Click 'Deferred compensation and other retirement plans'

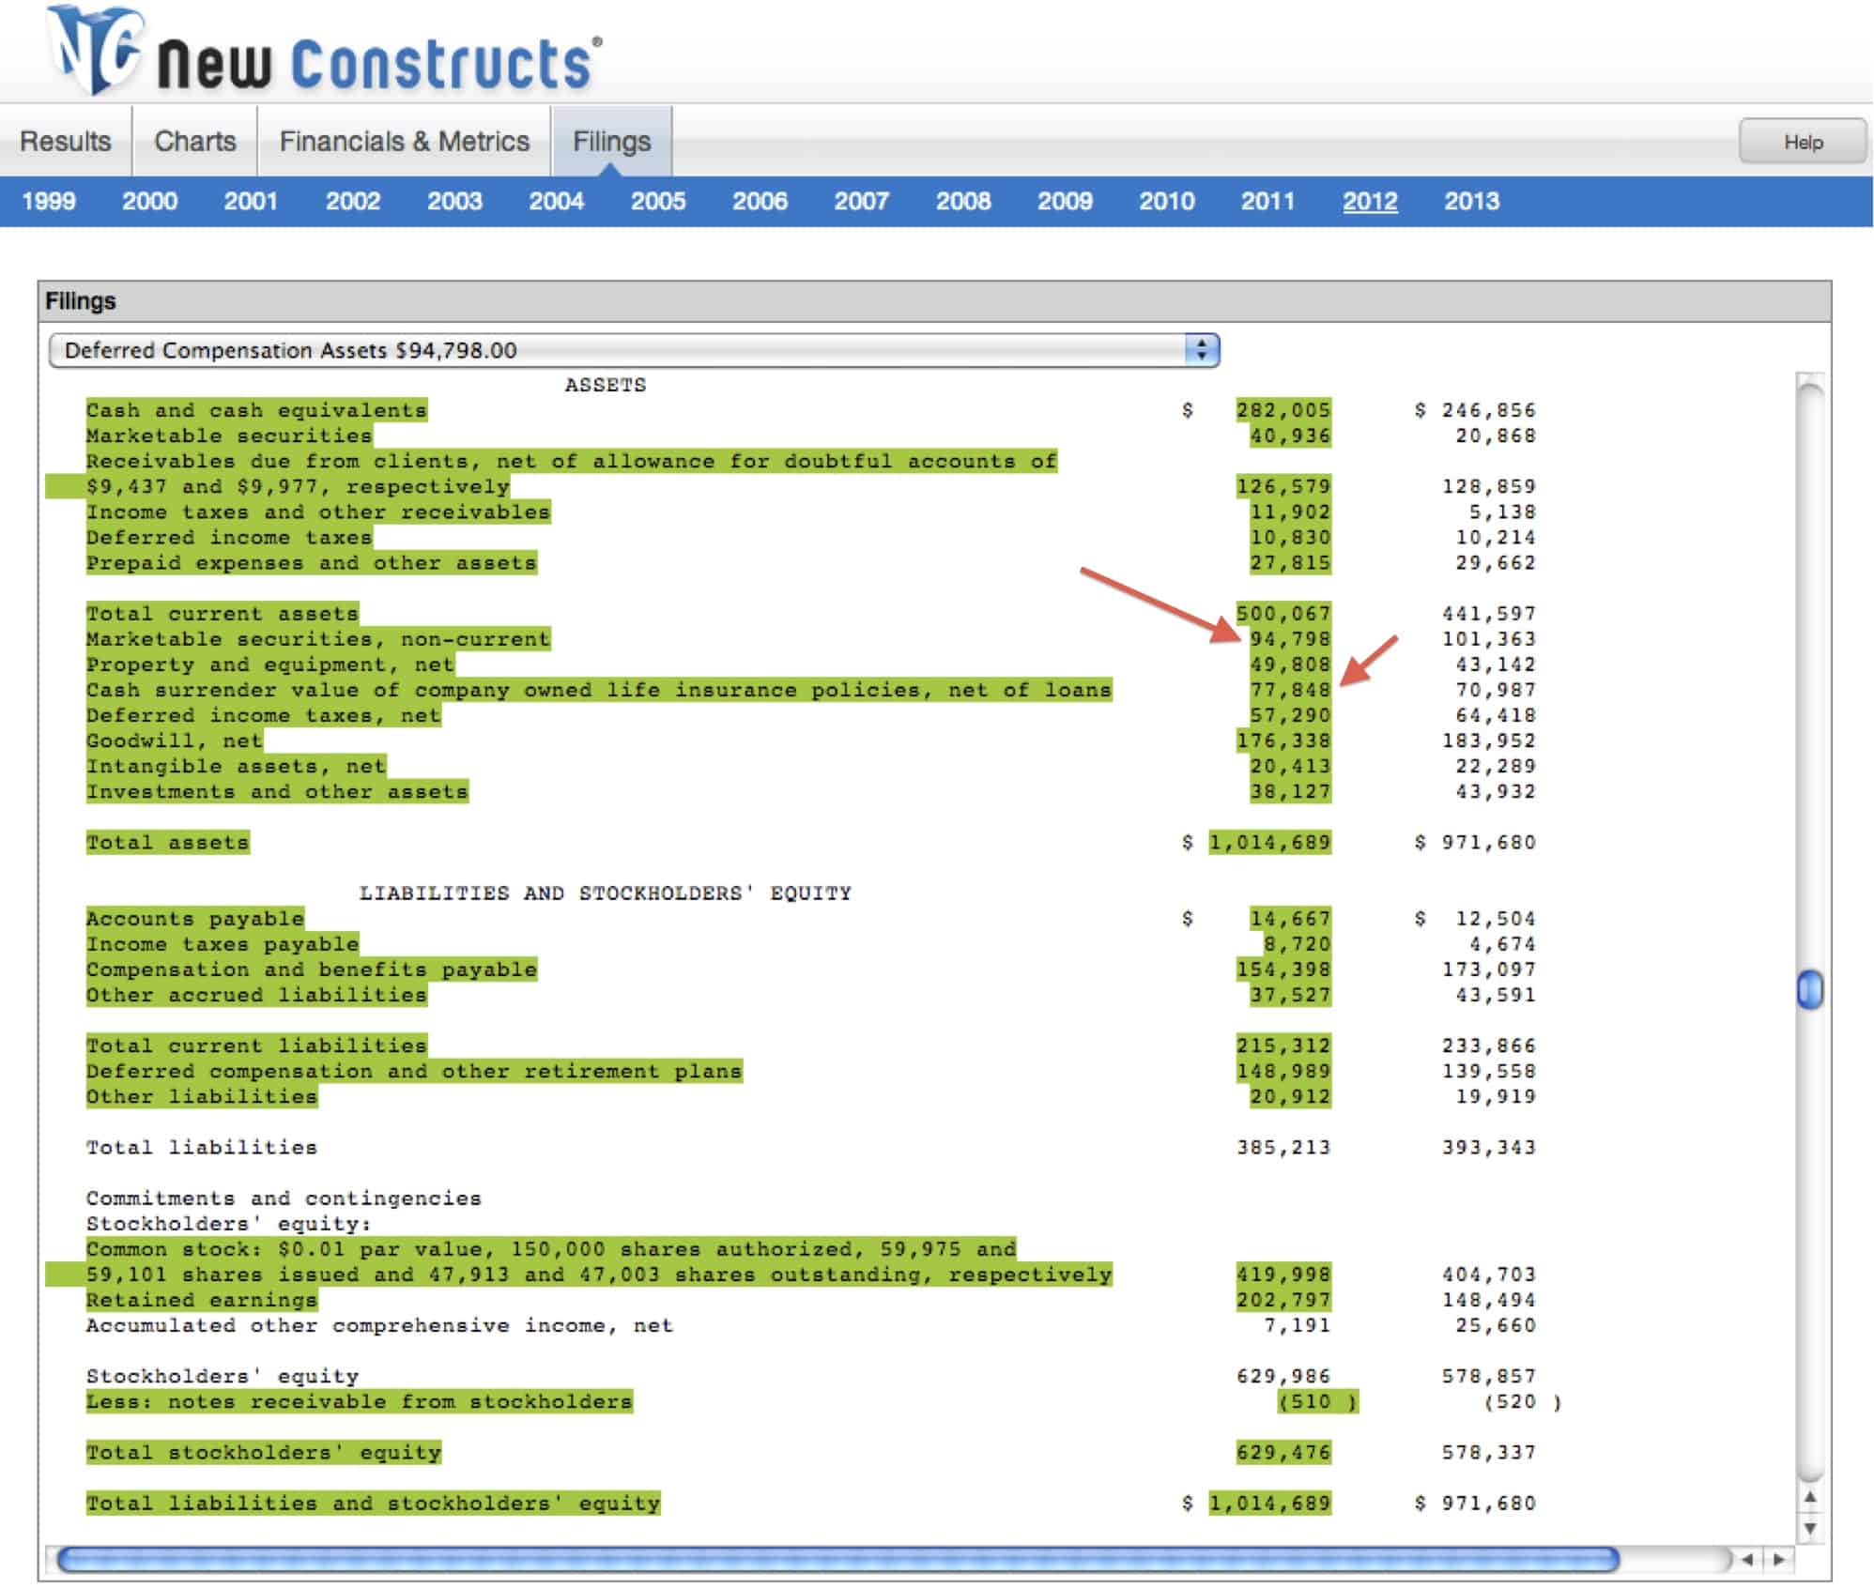(x=414, y=1071)
